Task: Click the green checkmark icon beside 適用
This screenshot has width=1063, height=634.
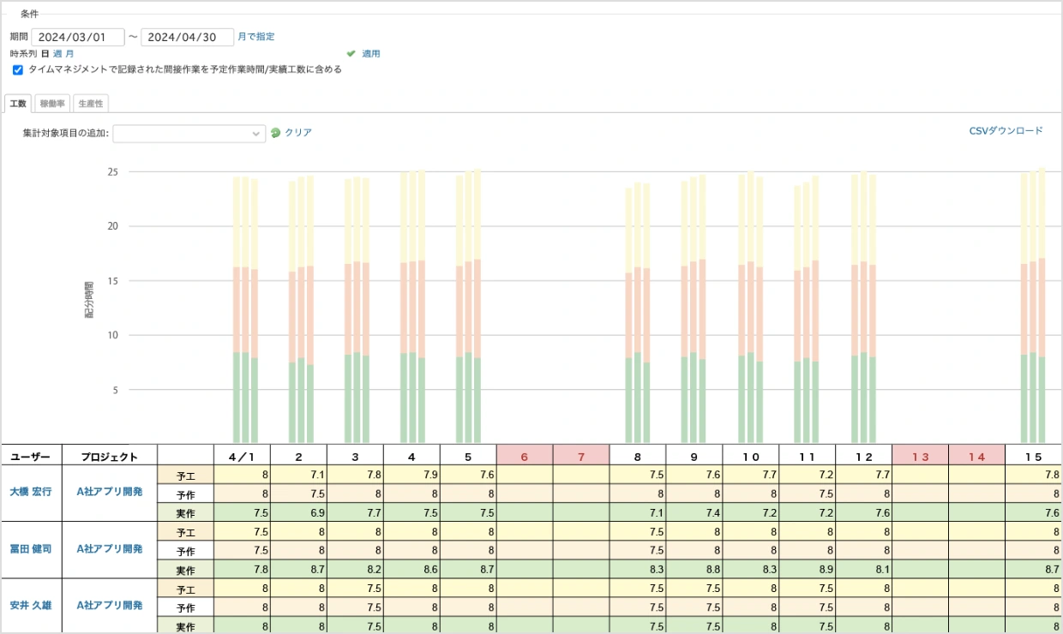Action: pos(351,53)
